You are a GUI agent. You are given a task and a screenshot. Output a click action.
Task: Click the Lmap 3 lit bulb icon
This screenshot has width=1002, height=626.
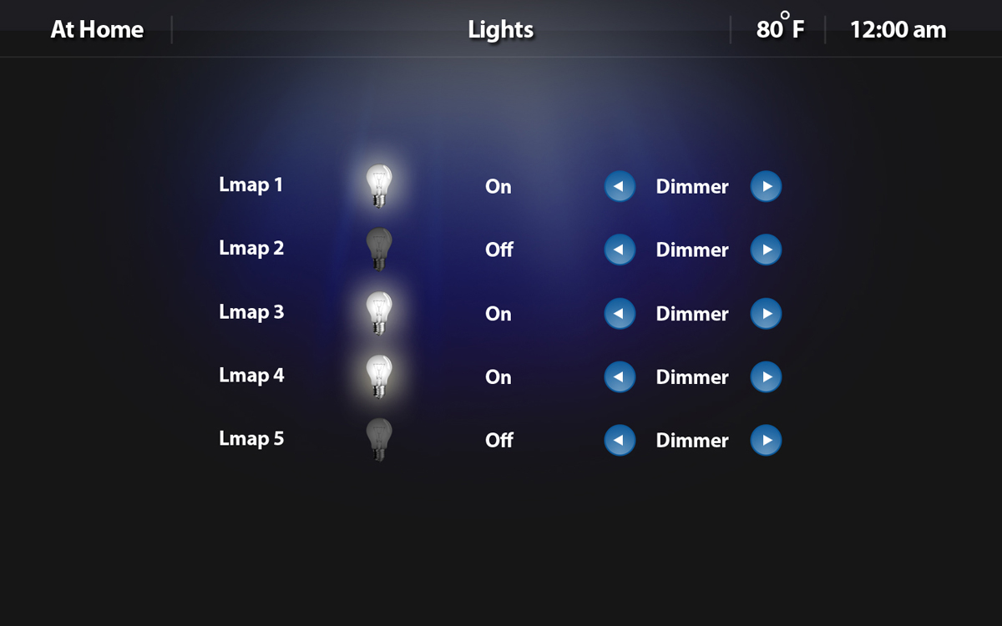379,313
